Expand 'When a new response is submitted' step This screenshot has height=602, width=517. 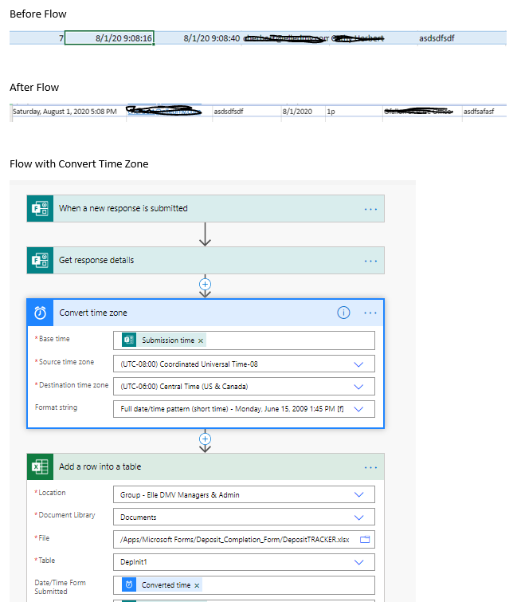(x=207, y=208)
